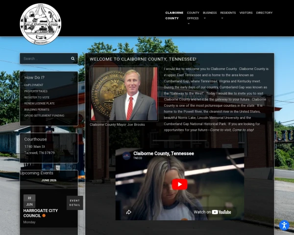Open the Harrogate City Council event
The image size is (294, 235).
tap(41, 213)
